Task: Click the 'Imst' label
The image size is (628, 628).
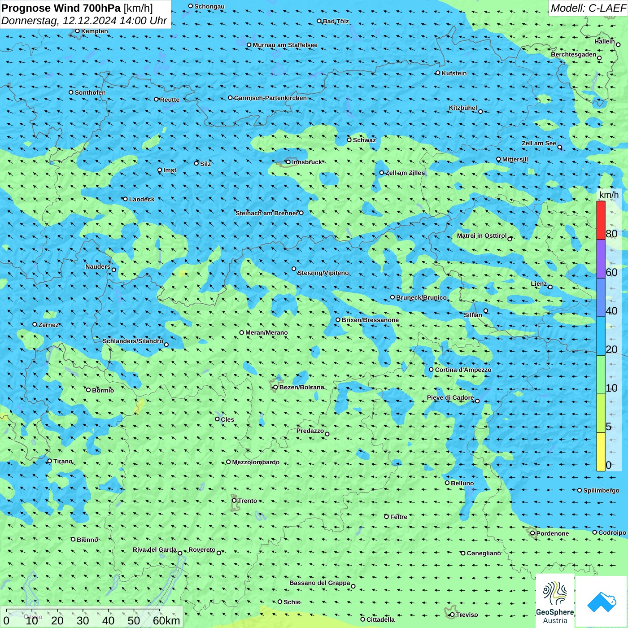Action: tap(170, 170)
